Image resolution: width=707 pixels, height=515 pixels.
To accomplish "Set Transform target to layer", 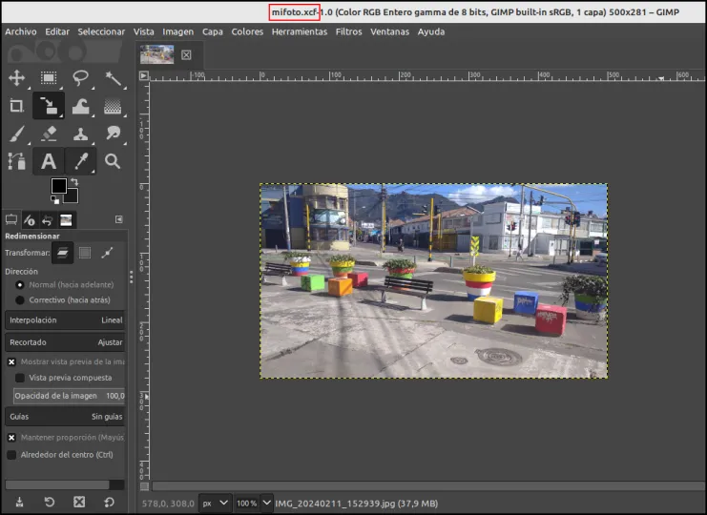I will (63, 253).
